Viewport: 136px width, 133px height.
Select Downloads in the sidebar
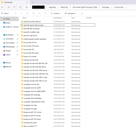pos(9,39)
